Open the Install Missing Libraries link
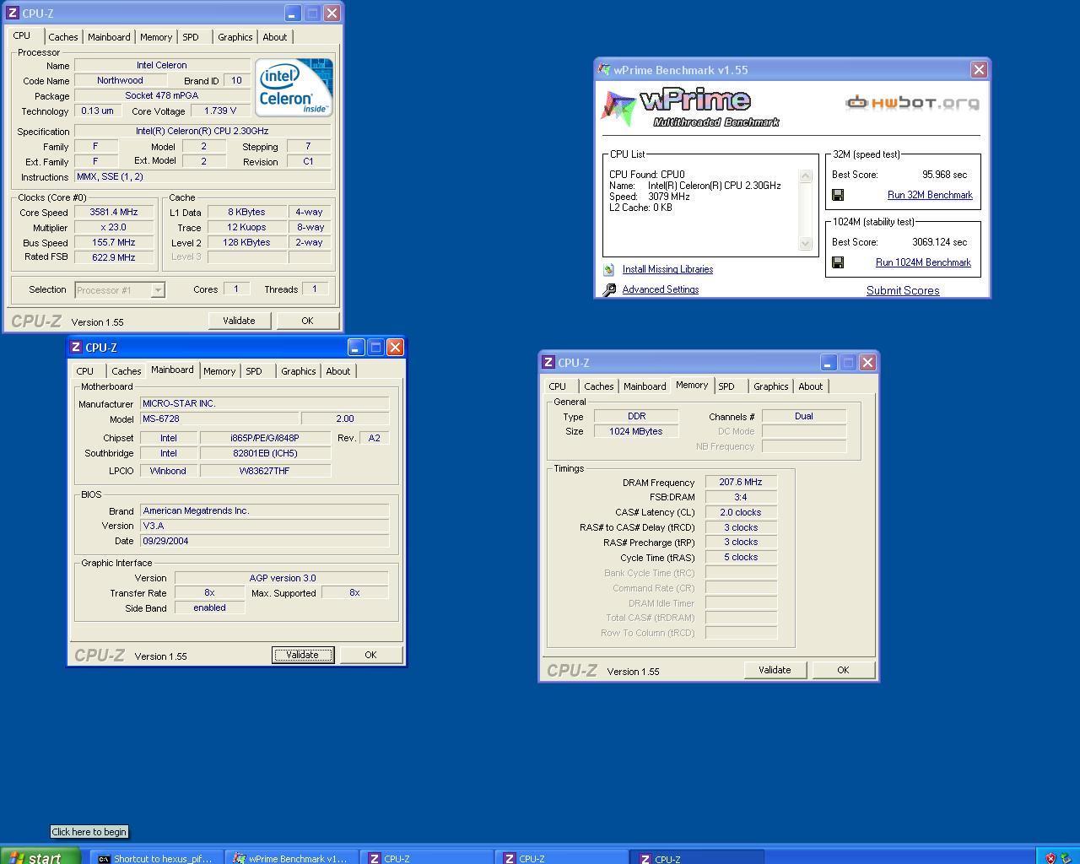Viewport: 1080px width, 864px height. click(x=667, y=269)
